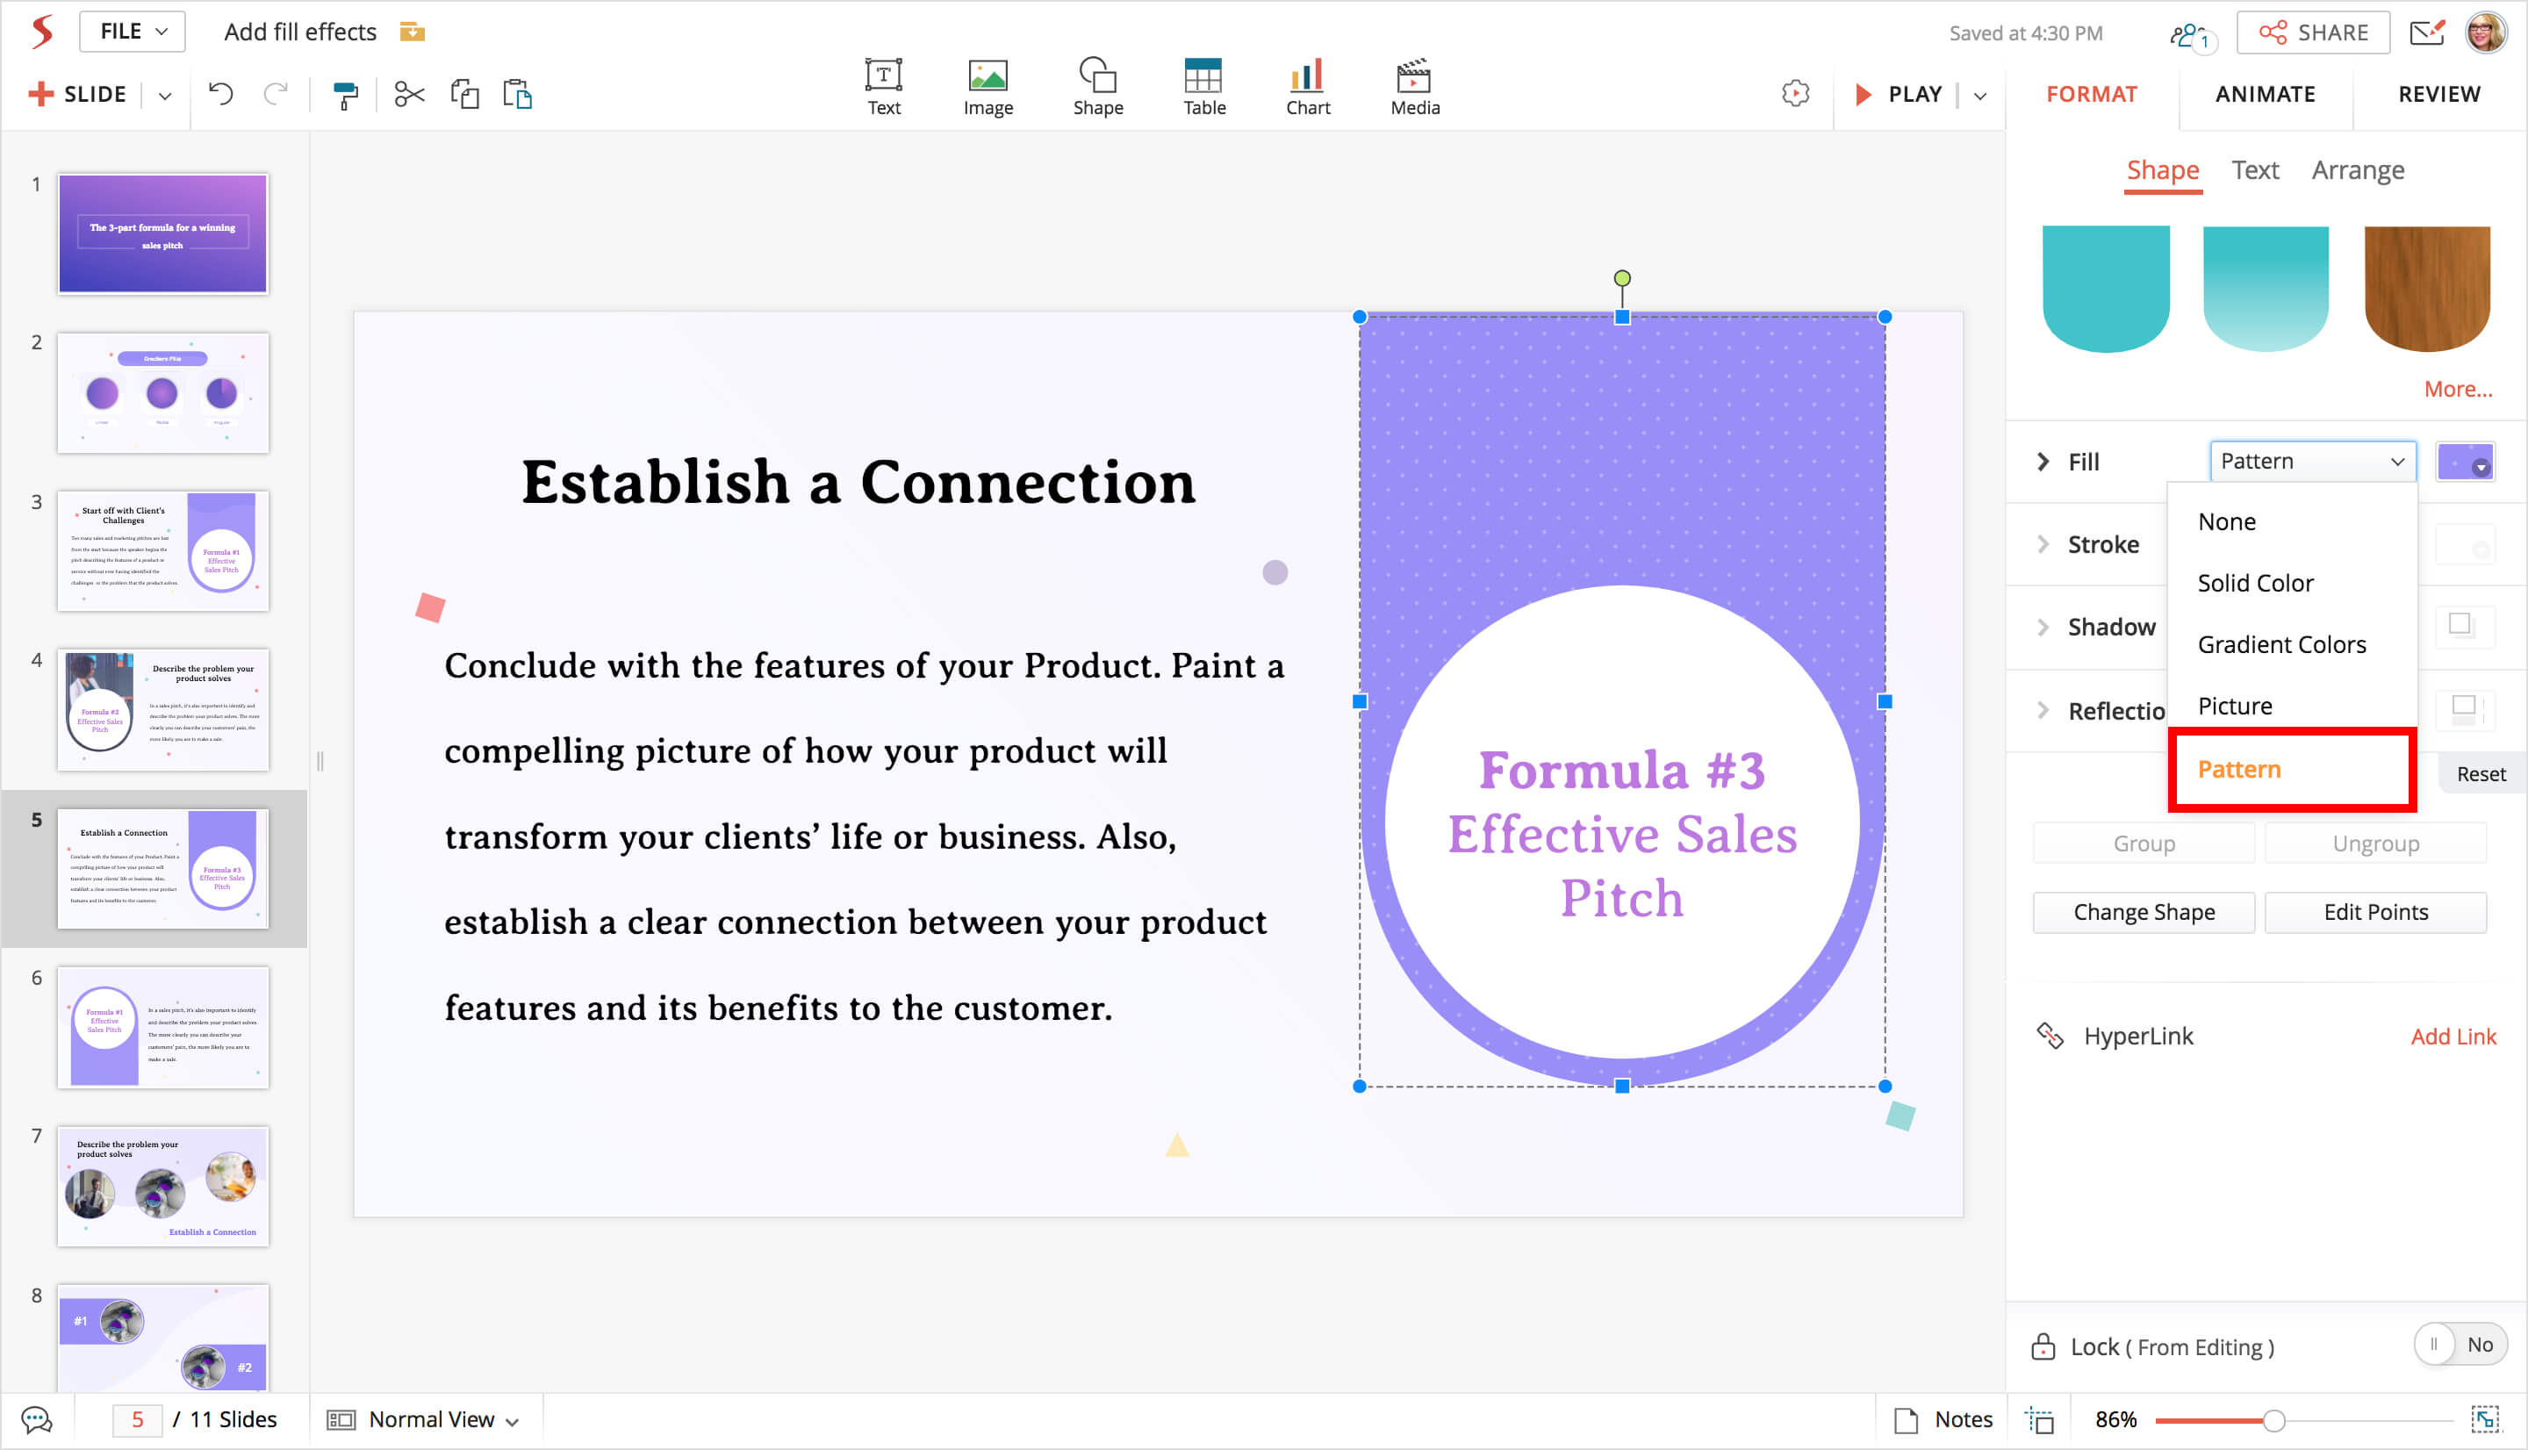Click the Format Painter icon
2528x1450 pixels.
coord(344,95)
